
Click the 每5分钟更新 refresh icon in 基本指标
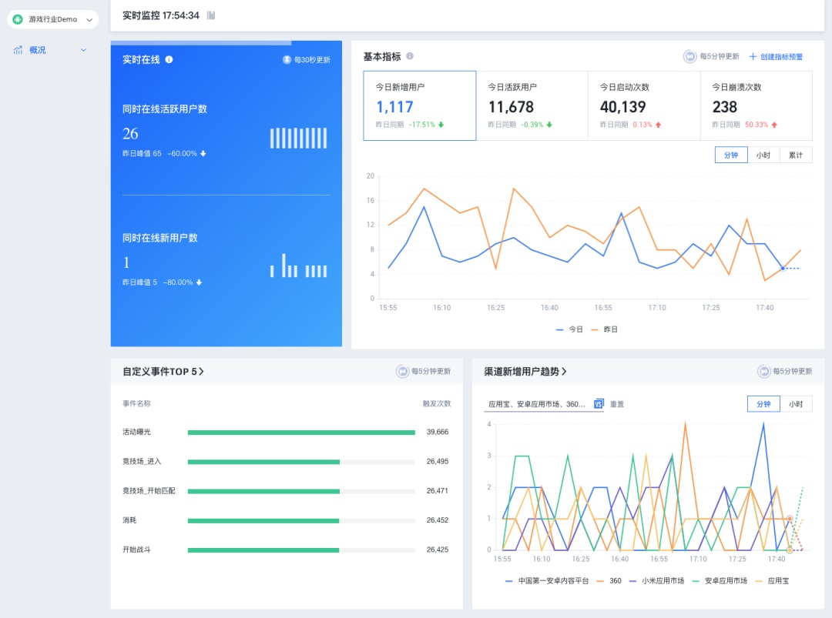pos(689,56)
